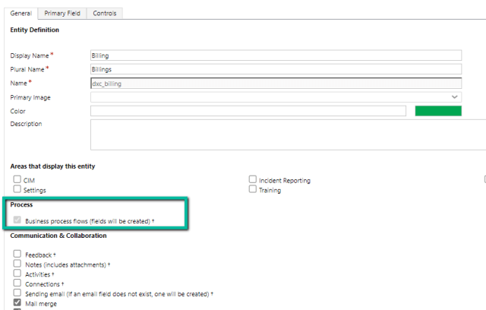Turn on the Activities checkbox
This screenshot has width=486, height=310.
click(17, 274)
